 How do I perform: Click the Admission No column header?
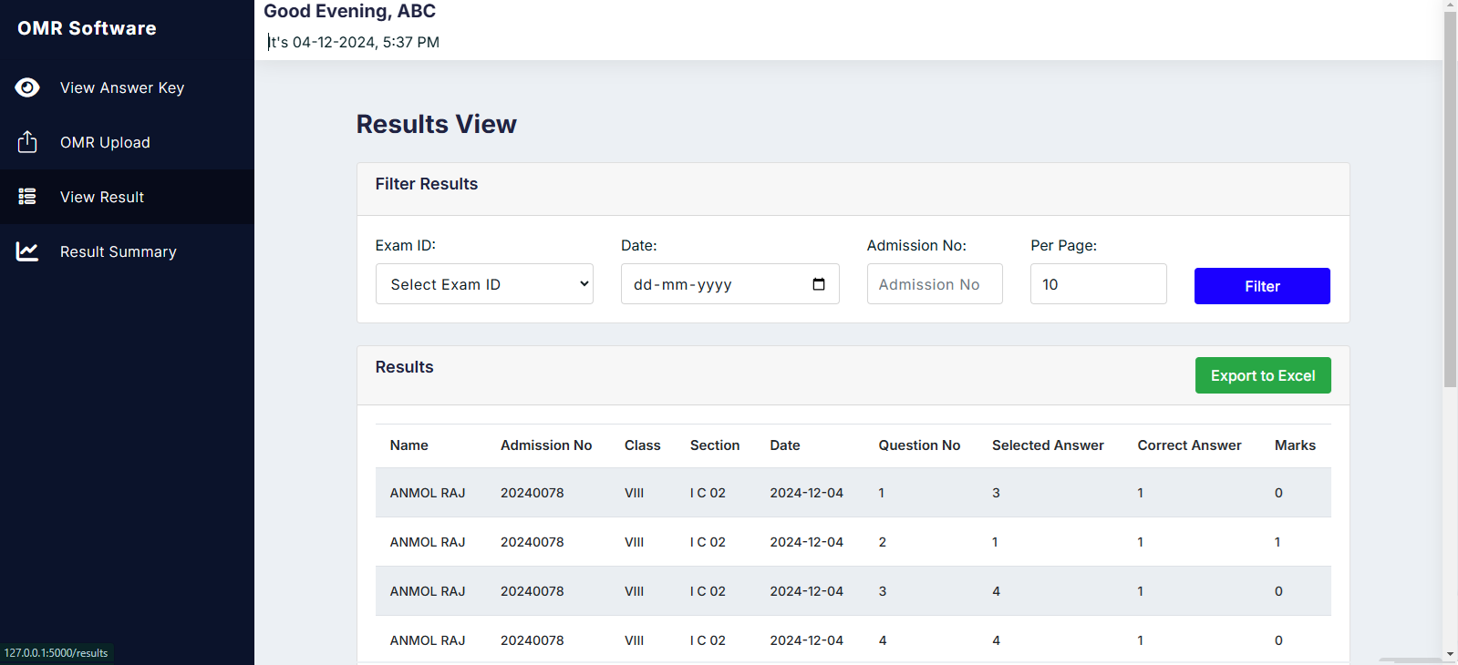click(546, 445)
